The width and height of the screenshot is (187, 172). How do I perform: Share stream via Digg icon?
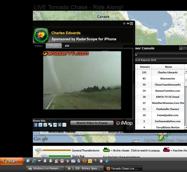tap(45, 125)
